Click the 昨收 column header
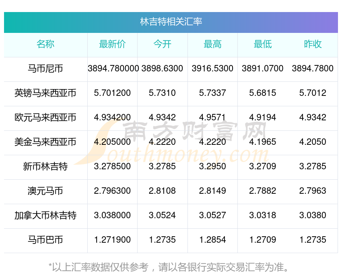 coord(313,44)
